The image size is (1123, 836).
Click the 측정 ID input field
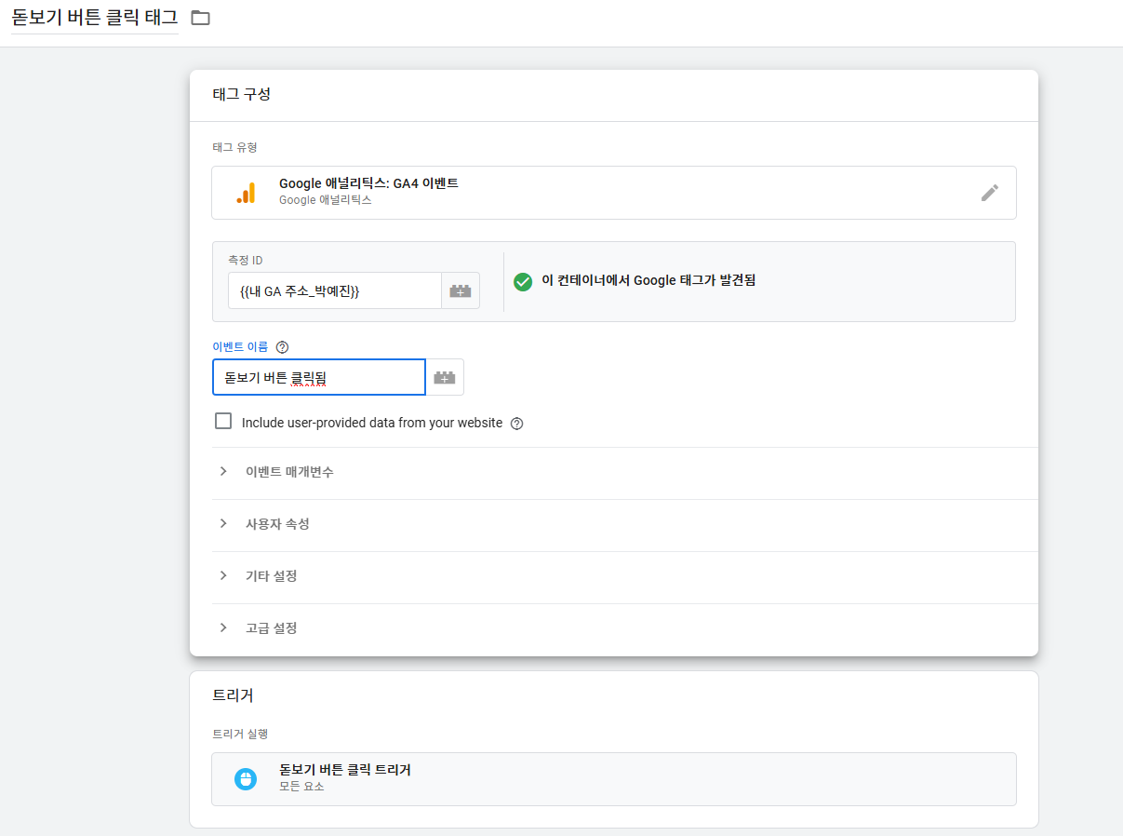(x=335, y=290)
